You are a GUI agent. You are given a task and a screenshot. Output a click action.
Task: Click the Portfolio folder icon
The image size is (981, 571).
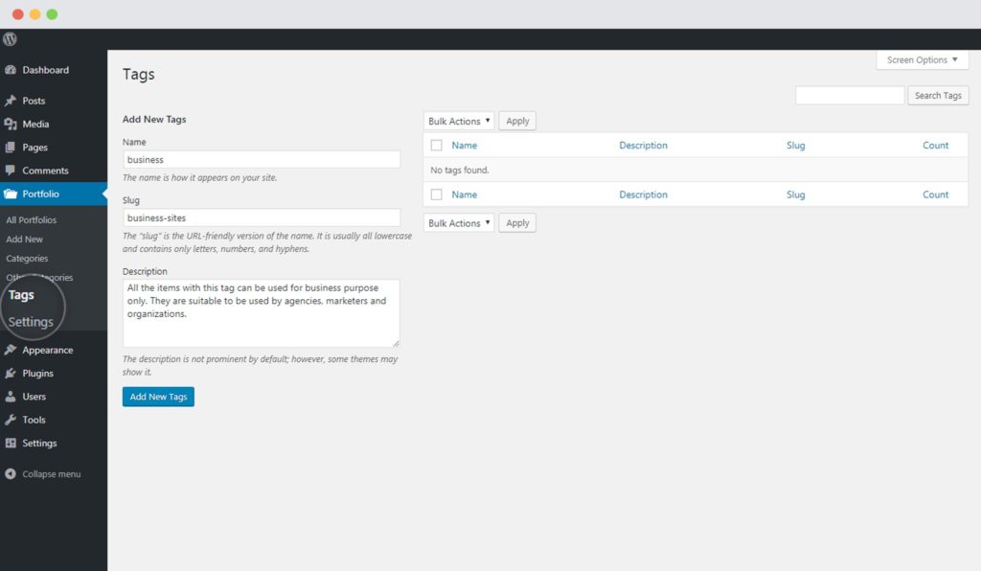pyautogui.click(x=10, y=194)
